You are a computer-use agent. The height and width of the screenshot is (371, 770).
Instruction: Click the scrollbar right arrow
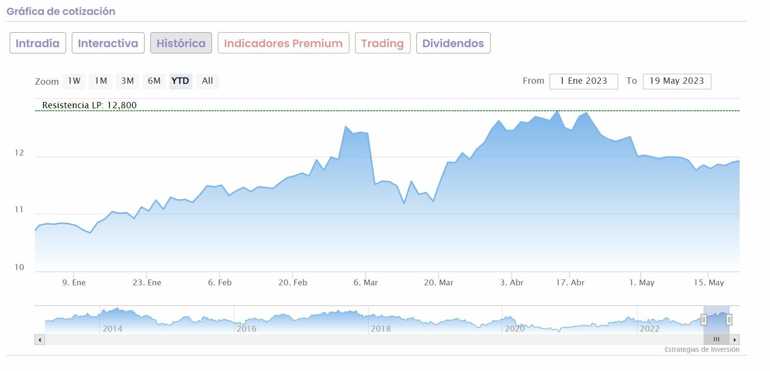click(734, 340)
